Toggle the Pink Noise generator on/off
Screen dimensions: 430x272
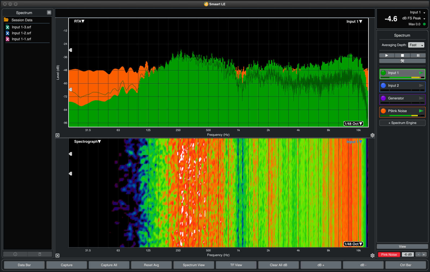[x=389, y=254]
